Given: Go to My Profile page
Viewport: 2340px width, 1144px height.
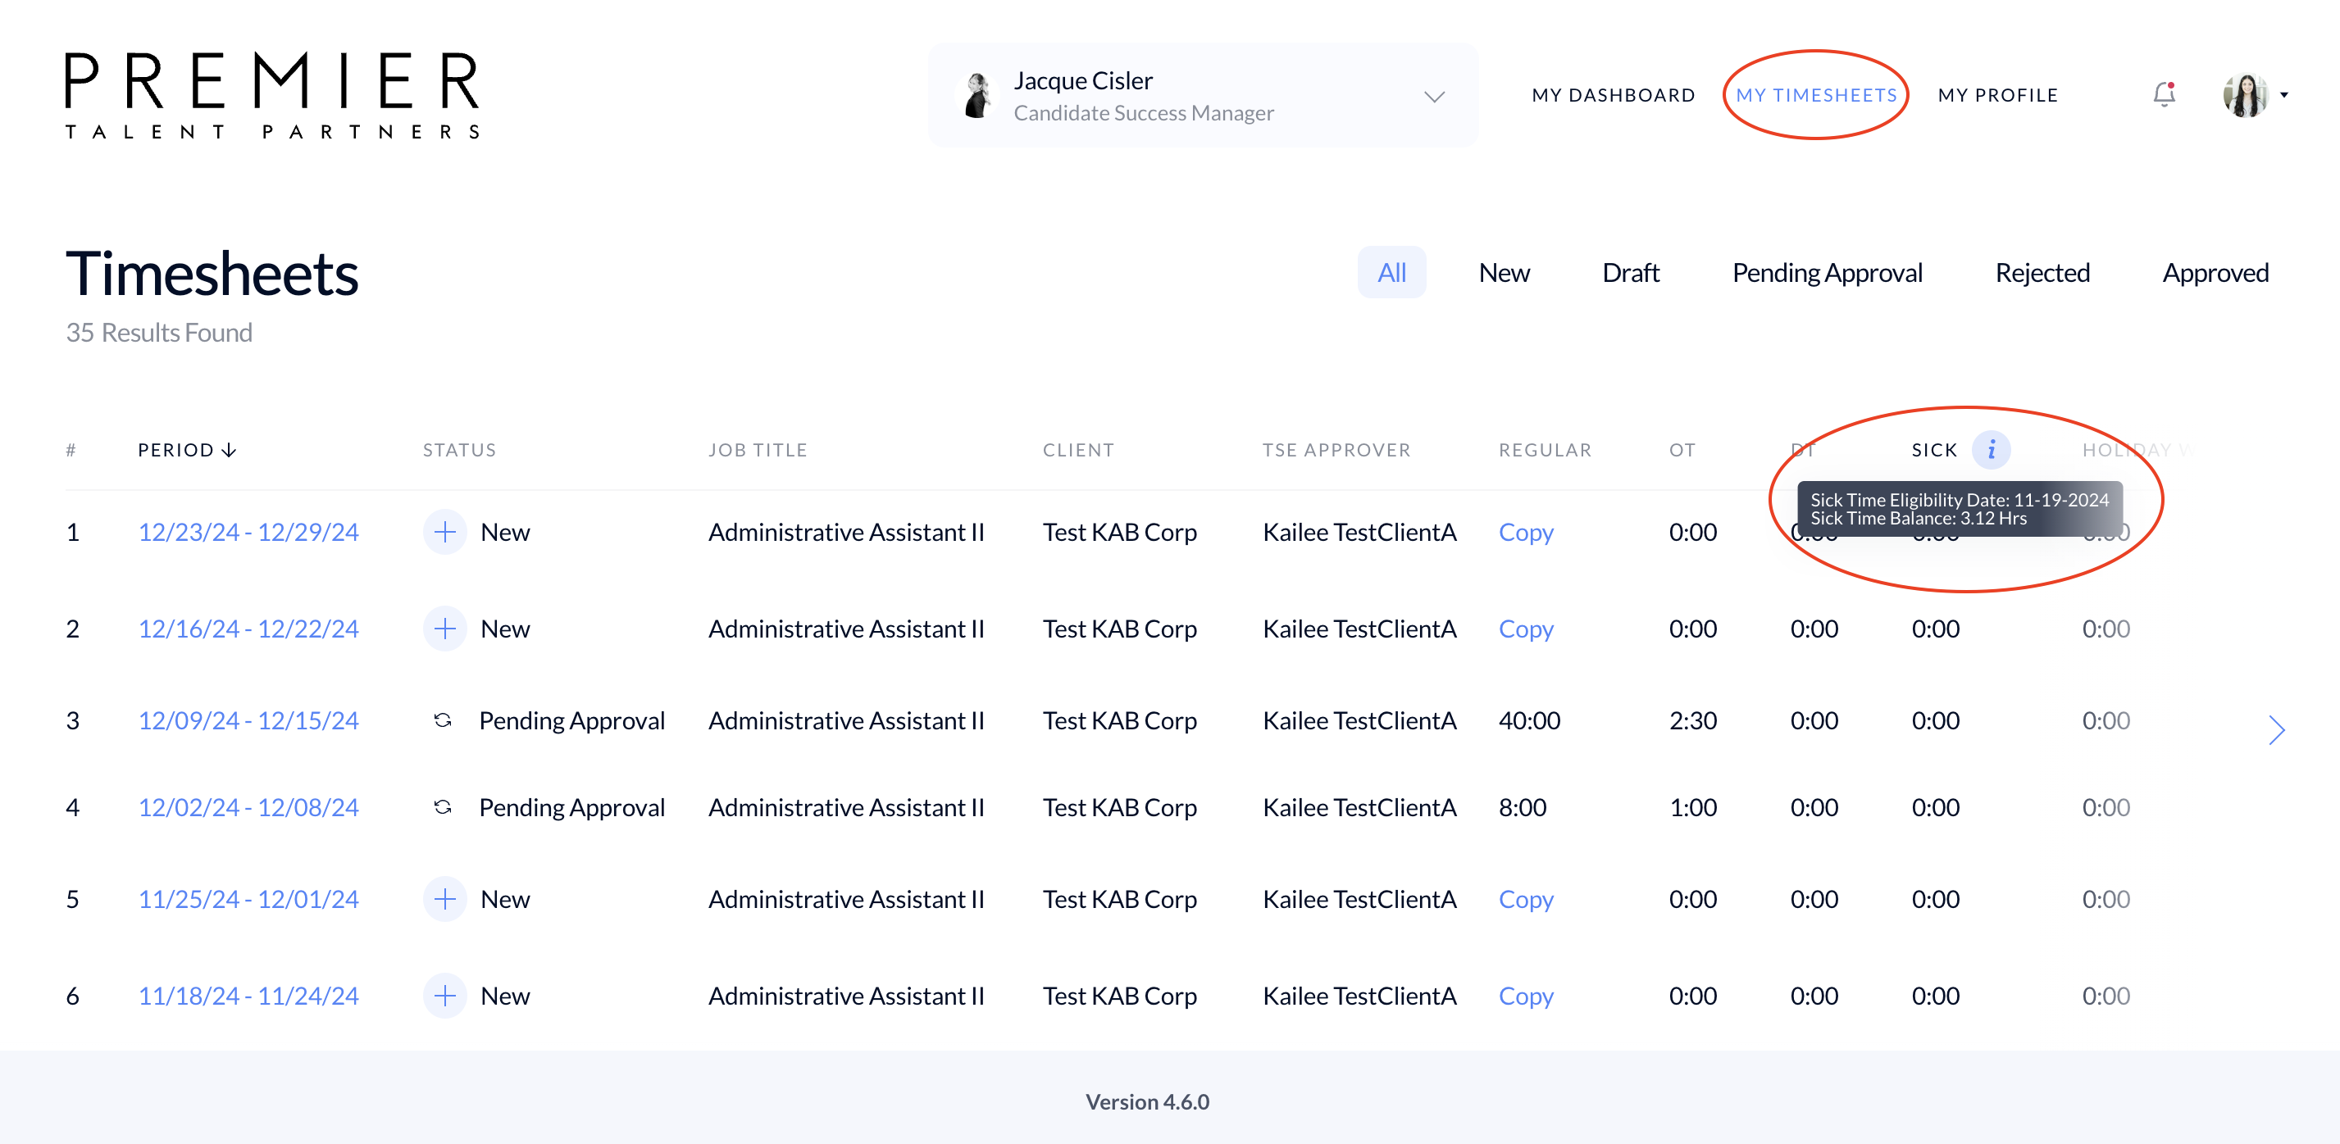Looking at the screenshot, I should point(1996,94).
